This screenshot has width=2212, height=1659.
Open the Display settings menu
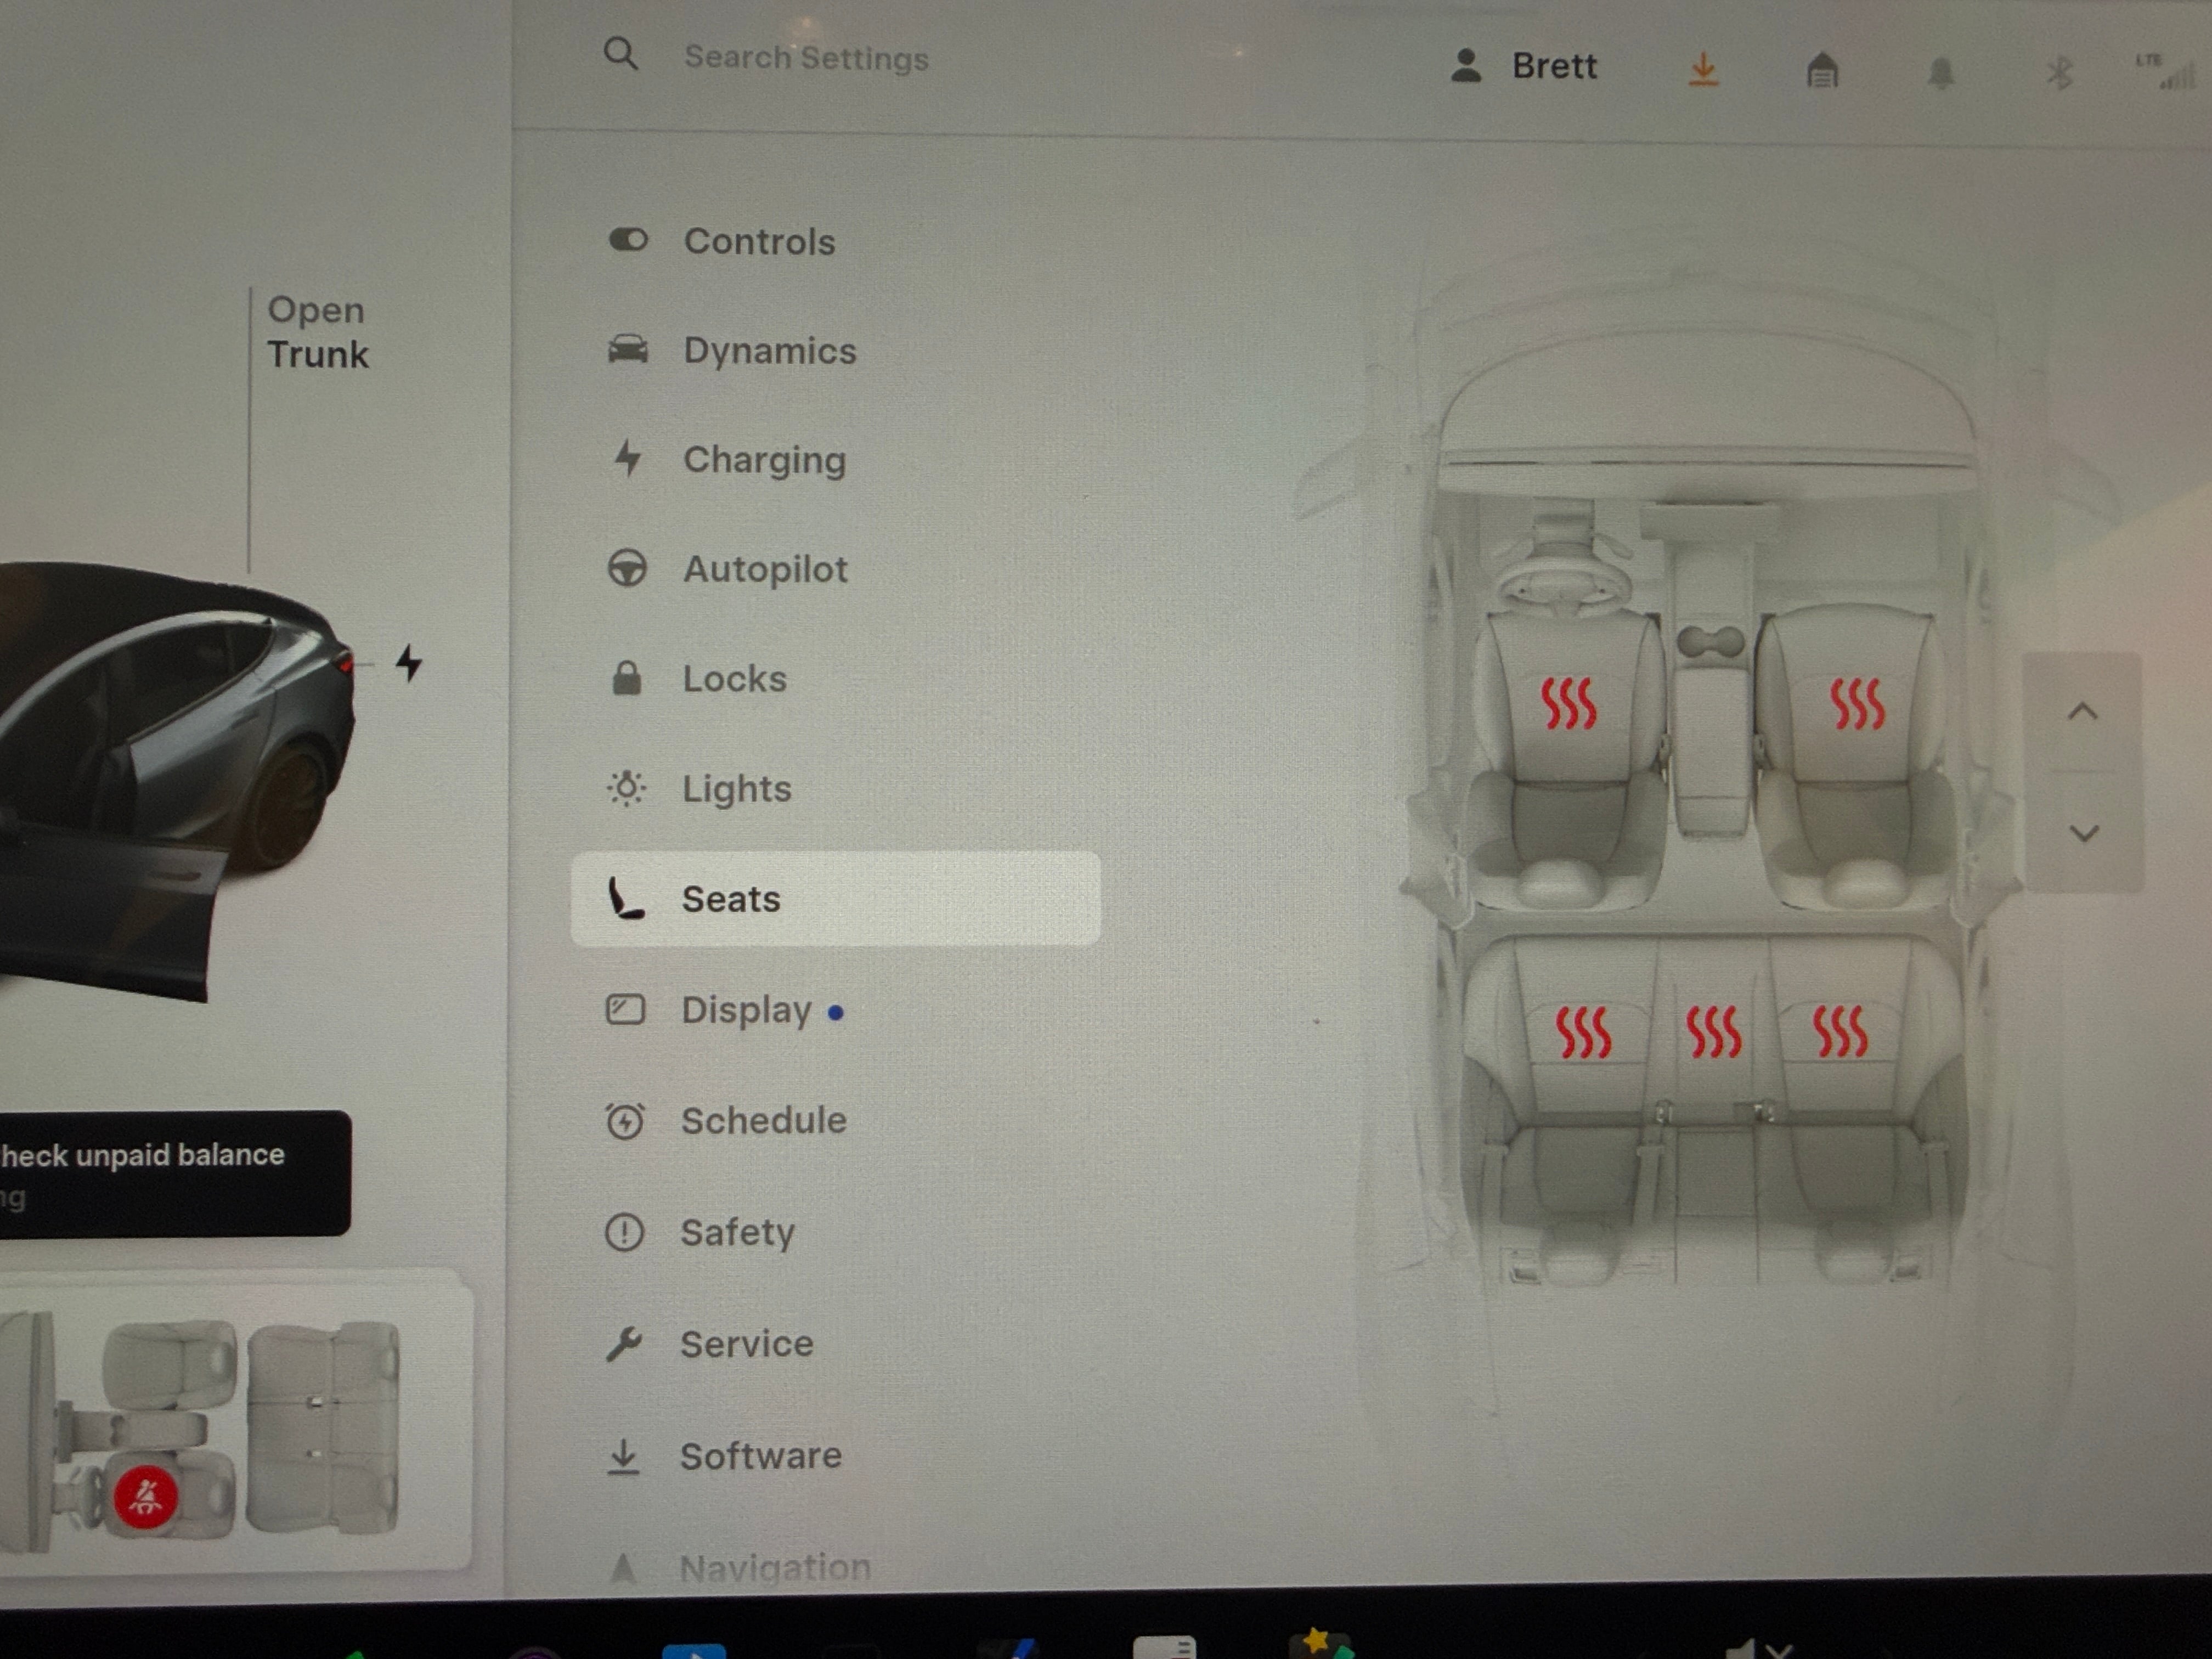[746, 1010]
